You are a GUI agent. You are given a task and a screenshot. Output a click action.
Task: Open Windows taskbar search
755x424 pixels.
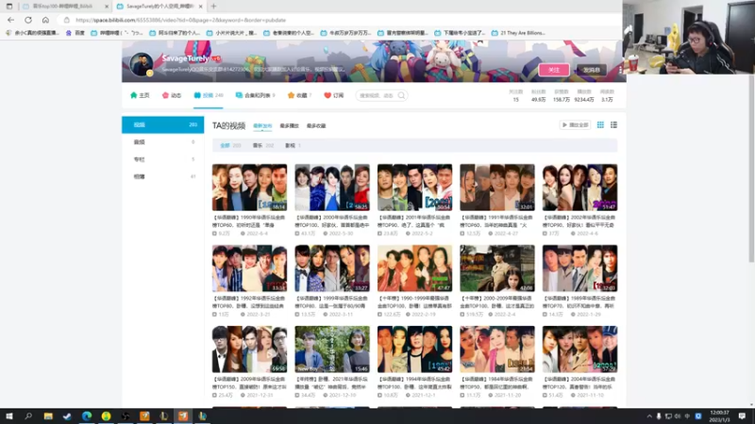[28, 416]
